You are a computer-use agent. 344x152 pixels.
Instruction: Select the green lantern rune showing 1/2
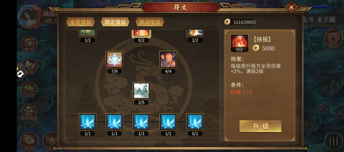(88, 33)
